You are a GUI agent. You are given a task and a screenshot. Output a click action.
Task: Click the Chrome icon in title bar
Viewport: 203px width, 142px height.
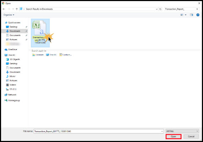pos(3,3)
